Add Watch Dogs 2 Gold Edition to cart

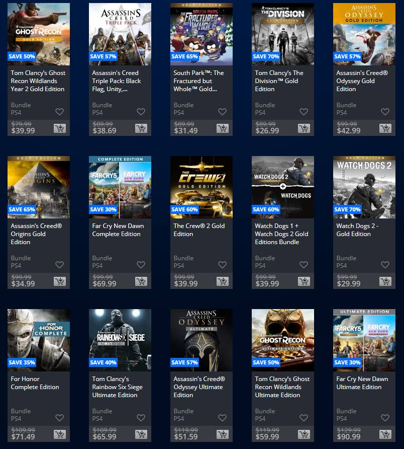pos(385,281)
